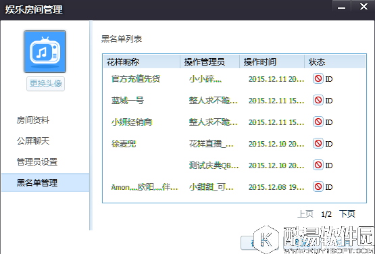The image size is (375, 254).
Task: Open the 管理员设置 section
Action: (37, 161)
